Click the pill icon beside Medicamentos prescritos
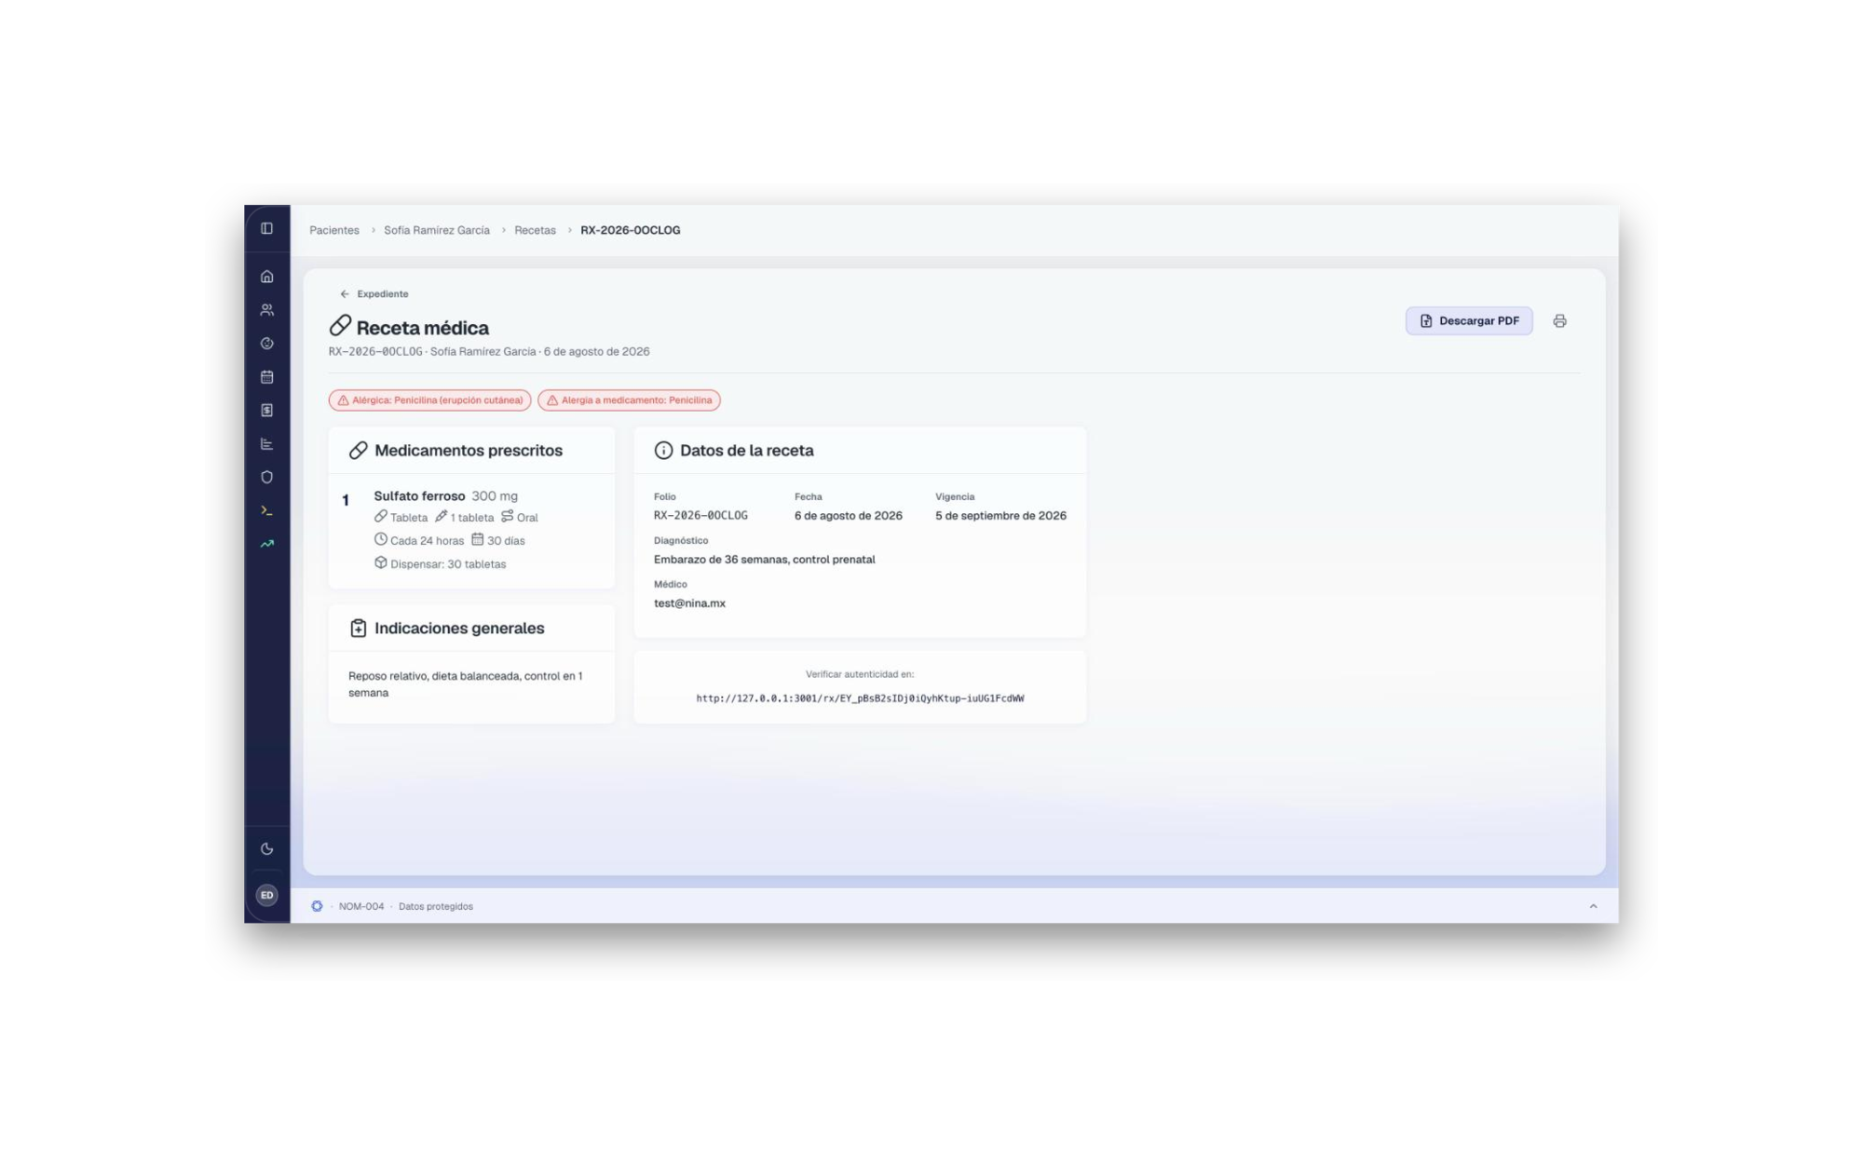 coord(358,451)
